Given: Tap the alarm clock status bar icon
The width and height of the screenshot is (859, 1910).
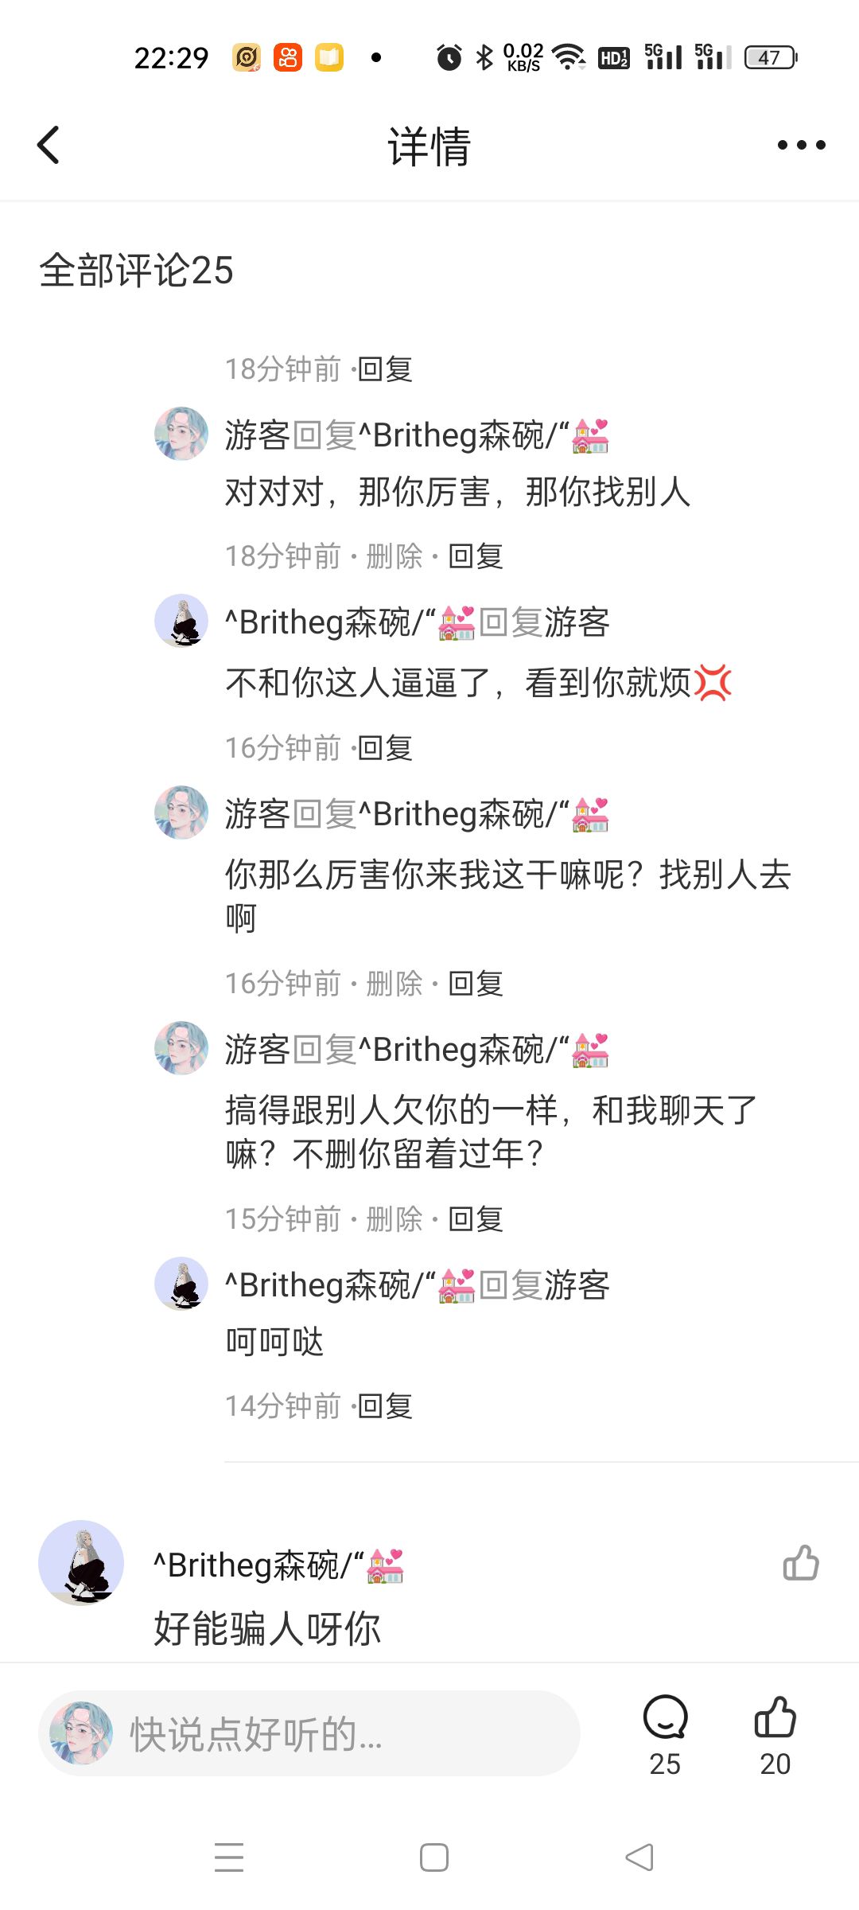Looking at the screenshot, I should [x=449, y=57].
